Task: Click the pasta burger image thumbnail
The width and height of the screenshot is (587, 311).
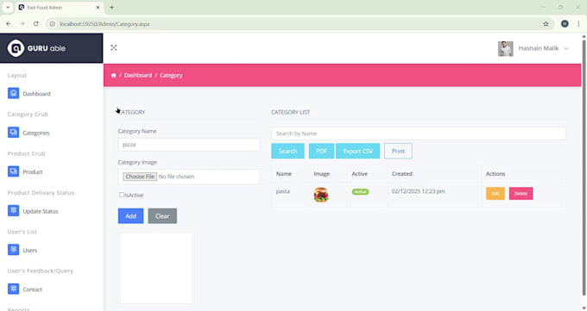Action: click(321, 195)
